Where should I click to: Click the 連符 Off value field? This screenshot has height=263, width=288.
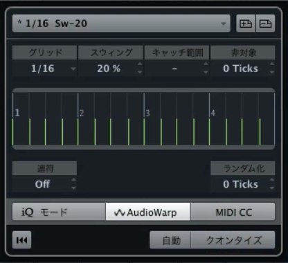[42, 184]
